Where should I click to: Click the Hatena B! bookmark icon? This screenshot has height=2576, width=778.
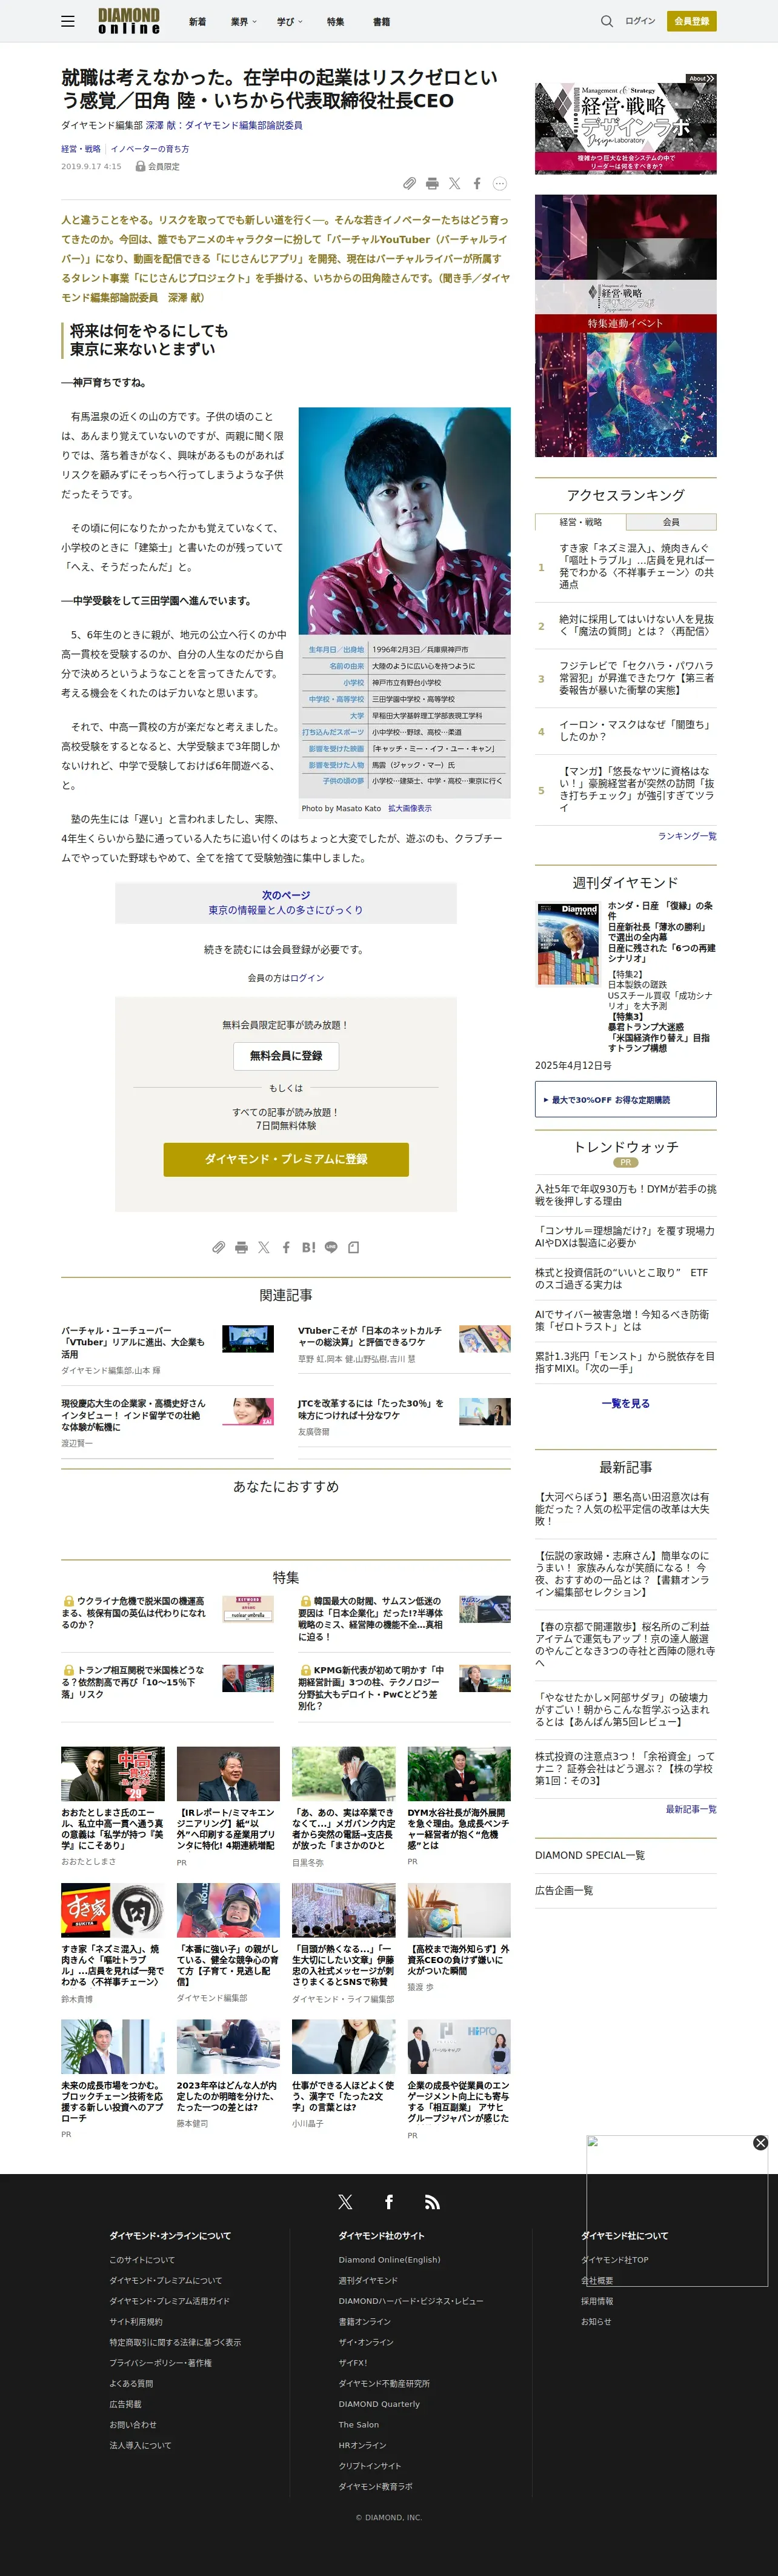308,1248
